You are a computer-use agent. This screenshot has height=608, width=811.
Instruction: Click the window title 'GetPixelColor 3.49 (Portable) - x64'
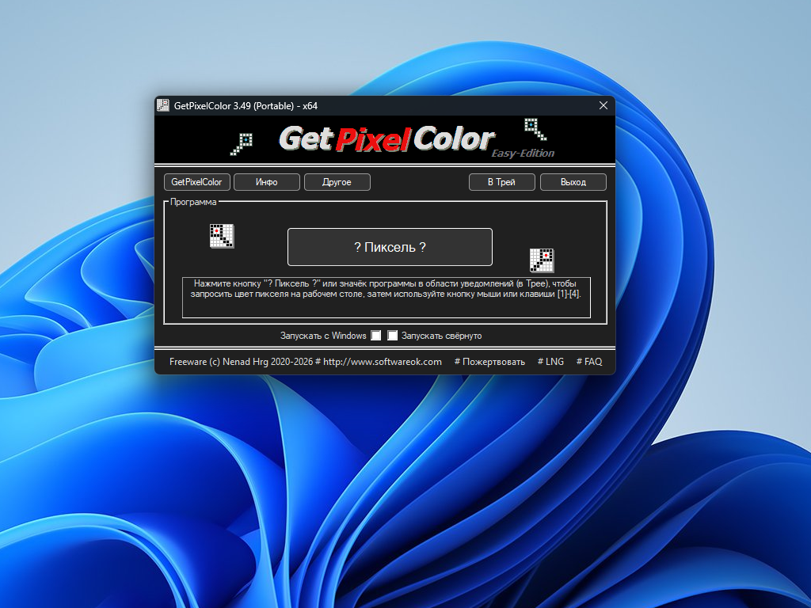click(x=246, y=106)
